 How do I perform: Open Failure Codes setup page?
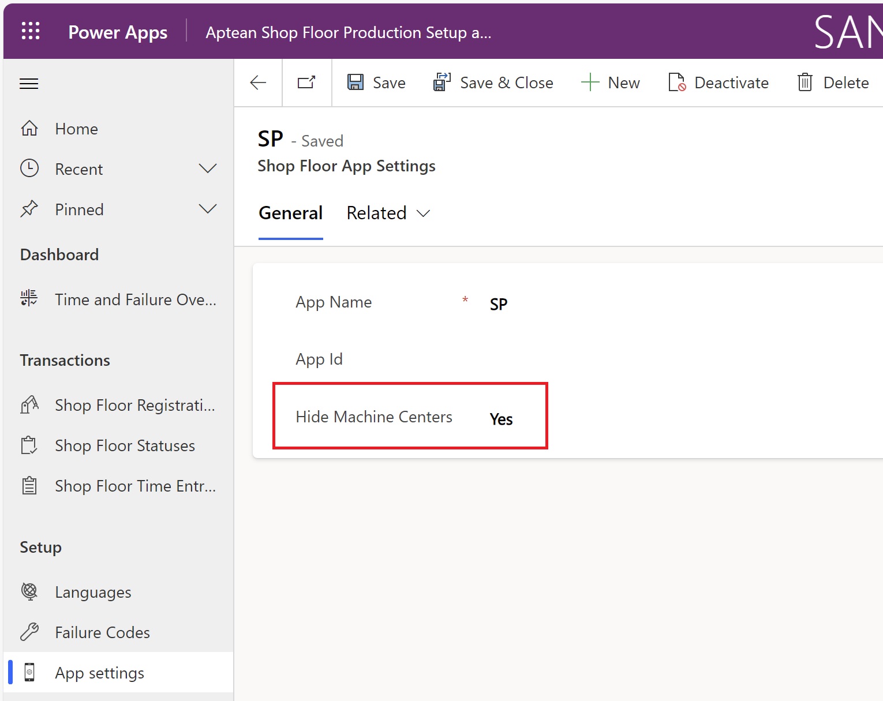click(x=102, y=633)
